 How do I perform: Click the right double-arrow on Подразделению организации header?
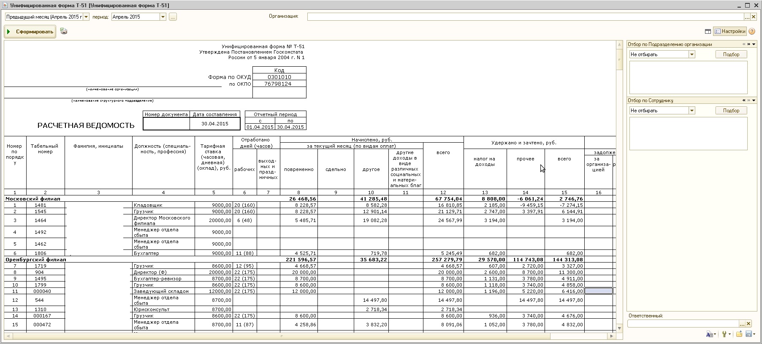(749, 44)
